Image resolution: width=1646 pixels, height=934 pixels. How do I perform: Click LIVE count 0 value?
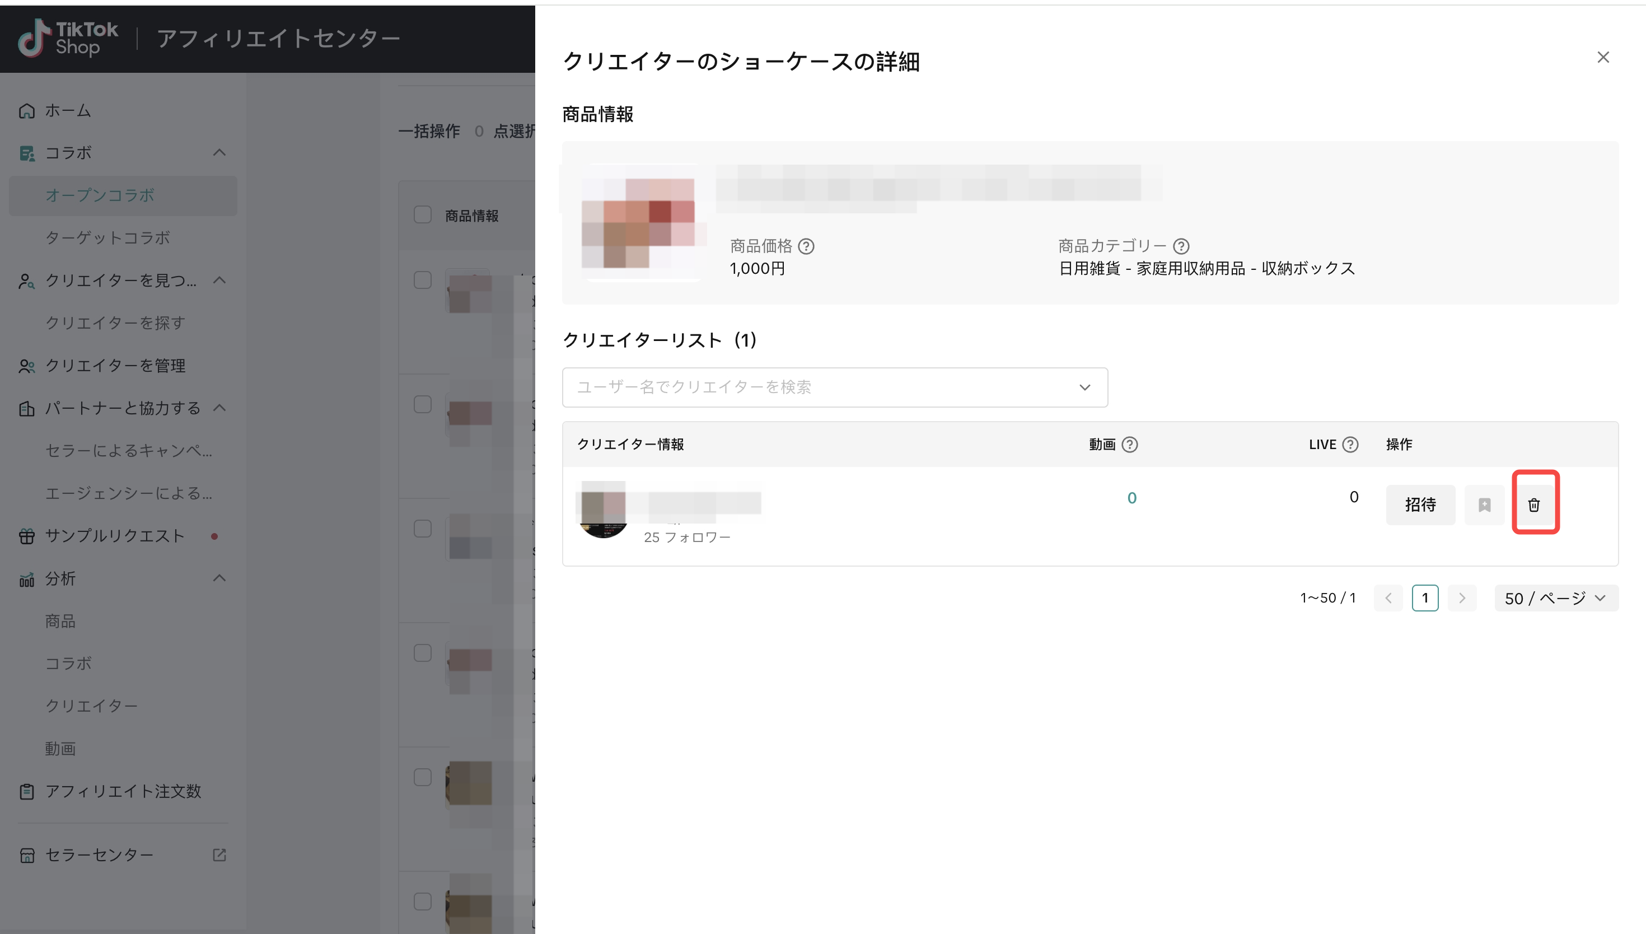tap(1354, 497)
